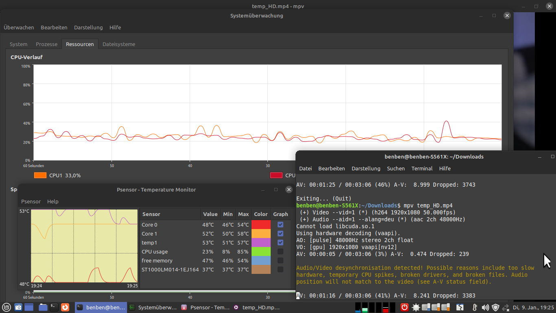
Task: Select the Ressourcen tab
Action: coord(80,44)
